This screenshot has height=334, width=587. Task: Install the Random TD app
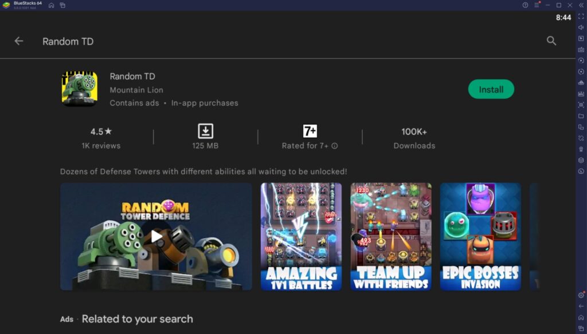point(491,89)
